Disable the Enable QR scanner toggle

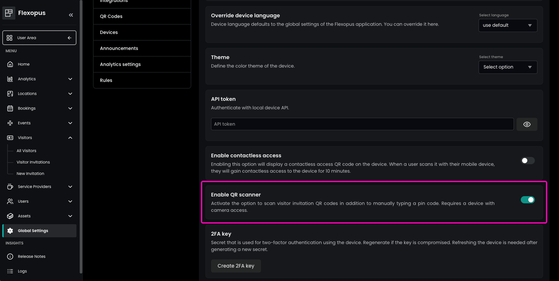coord(527,200)
